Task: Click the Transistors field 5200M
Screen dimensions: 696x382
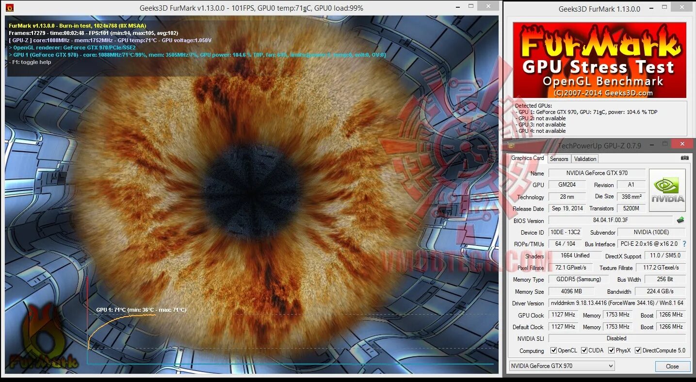Action: coord(631,208)
